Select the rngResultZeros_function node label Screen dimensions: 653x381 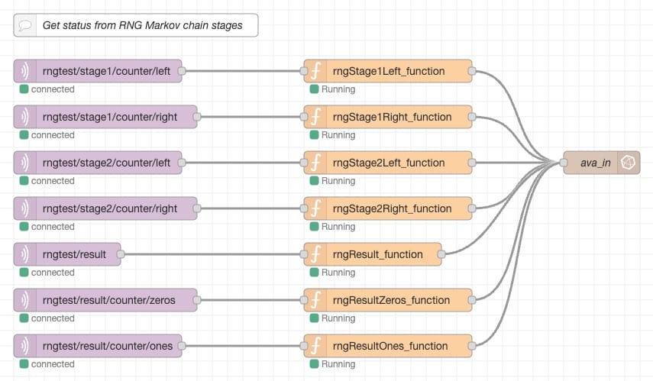click(x=391, y=300)
